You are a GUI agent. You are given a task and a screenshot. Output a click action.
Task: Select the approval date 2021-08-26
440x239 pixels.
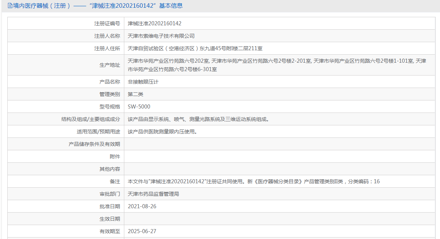point(142,206)
